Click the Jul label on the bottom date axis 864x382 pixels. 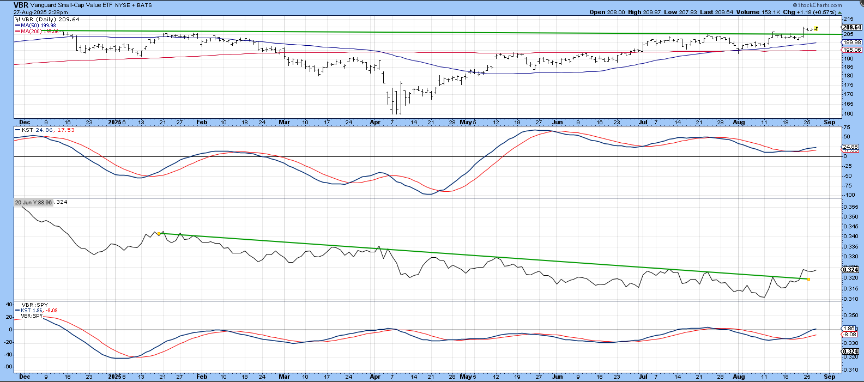click(643, 377)
